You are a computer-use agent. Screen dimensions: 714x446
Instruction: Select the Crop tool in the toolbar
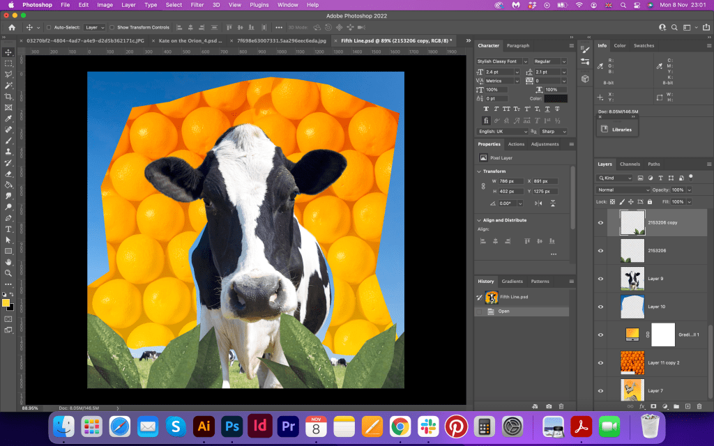[x=8, y=96]
